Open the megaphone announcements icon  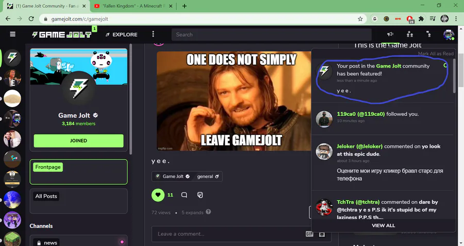[390, 34]
